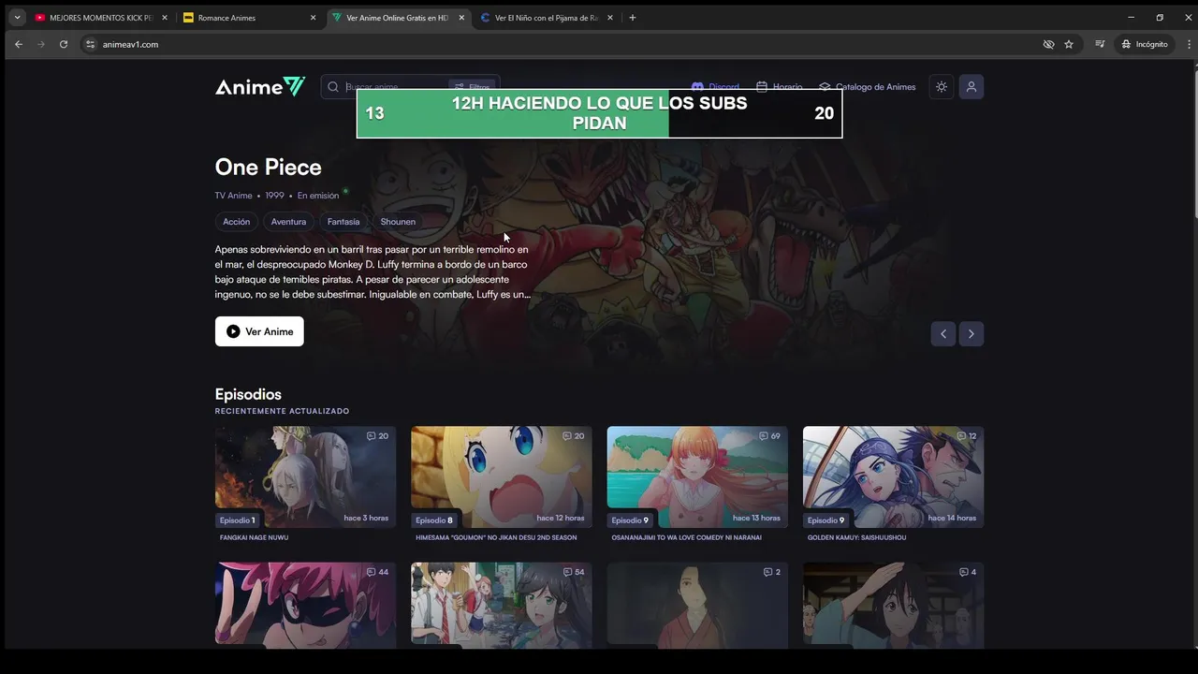Screen dimensions: 1198x674
Task: Close the Romance Animes tab
Action: [x=313, y=18]
